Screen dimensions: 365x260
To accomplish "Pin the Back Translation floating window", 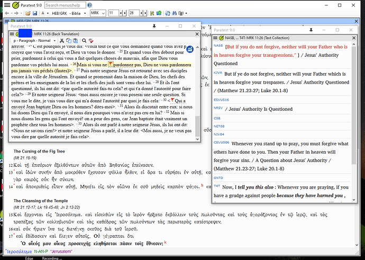I will point(154,26).
